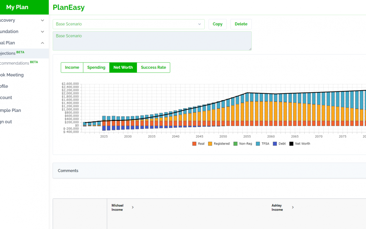Toggle the Net Worth legend swatch

tap(291, 144)
